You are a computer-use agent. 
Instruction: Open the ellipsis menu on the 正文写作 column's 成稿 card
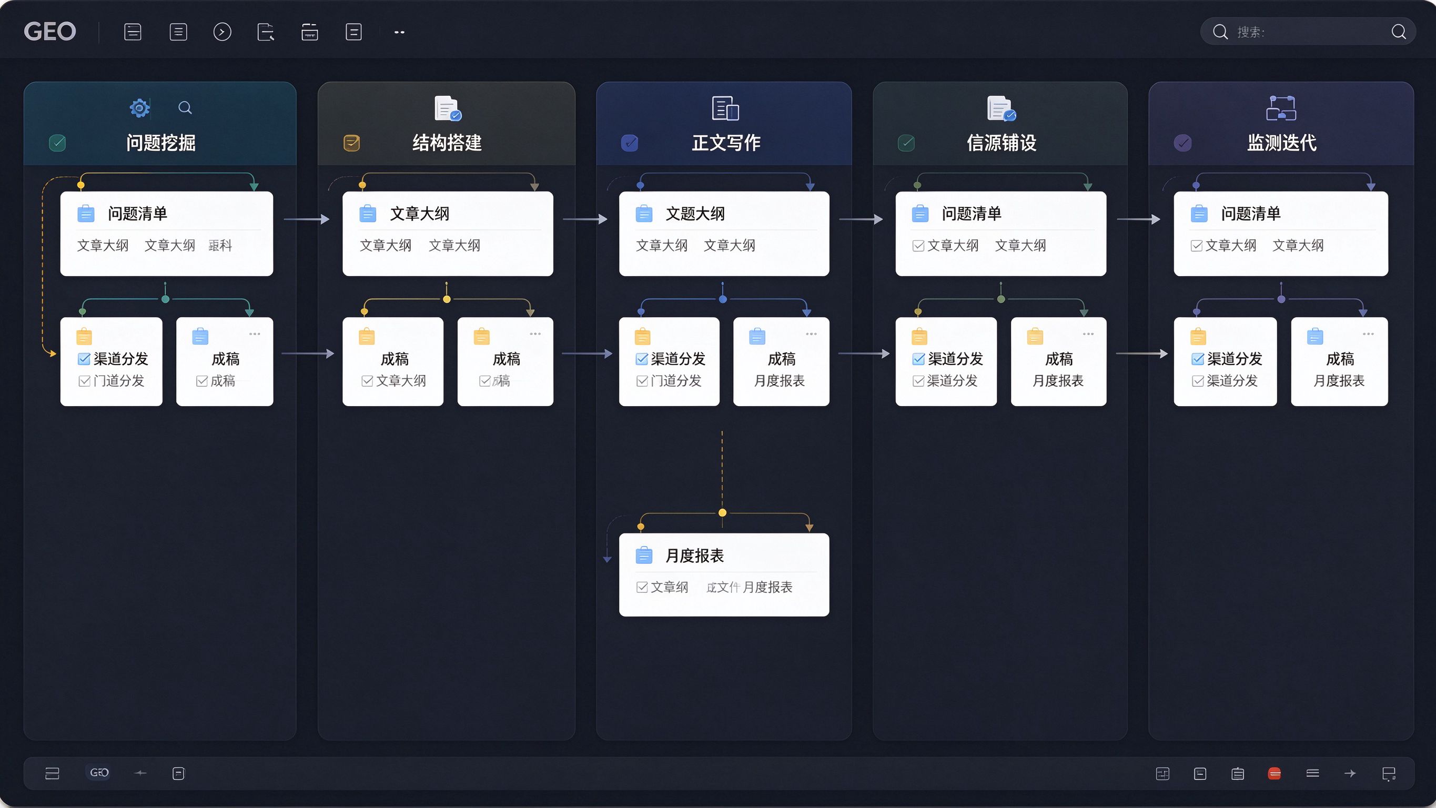pos(811,334)
